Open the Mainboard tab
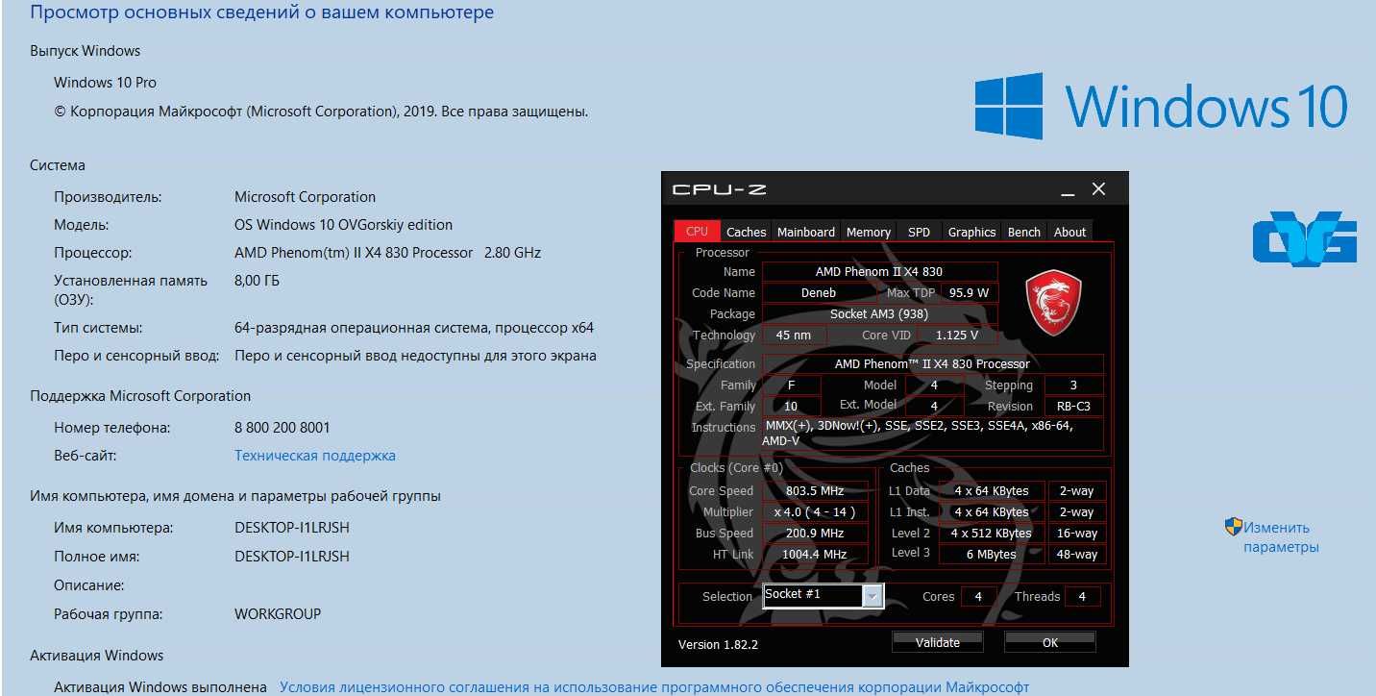The image size is (1376, 696). tap(806, 232)
